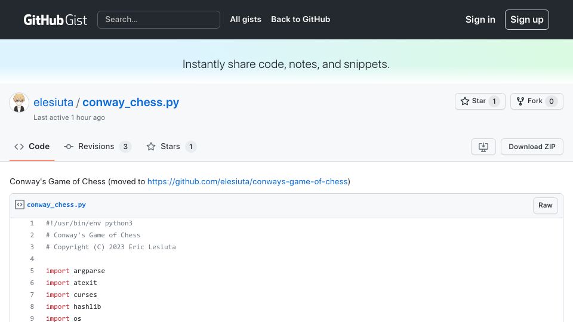573x322 pixels.
Task: Click the fork icon on the Fork button
Action: click(520, 101)
